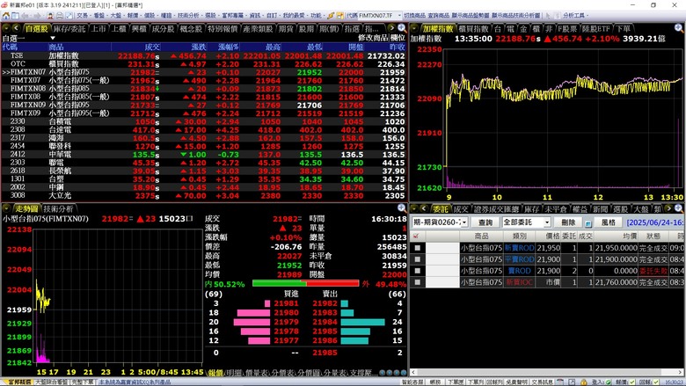The image size is (686, 386).
Task: Open the 全部委託 filter dropdown
Action: click(547, 222)
